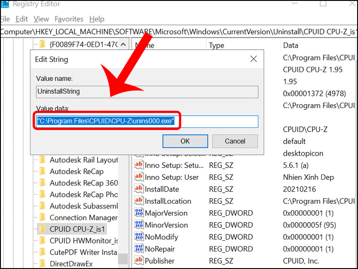358x269 pixels.
Task: Click the REG_DWORD binary icon beside MajorVersion
Action: click(139, 213)
